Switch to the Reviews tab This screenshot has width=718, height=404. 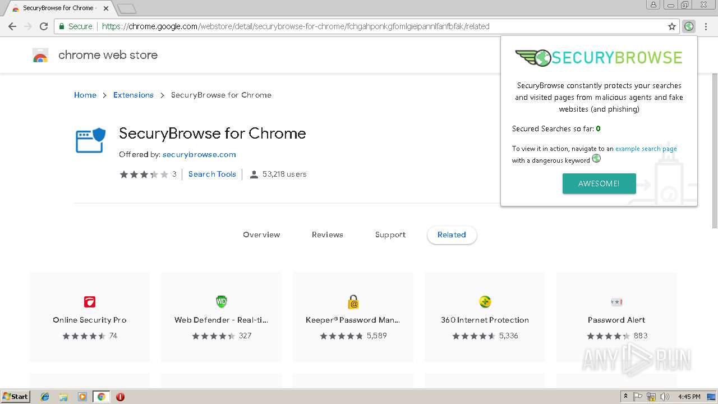coord(328,235)
